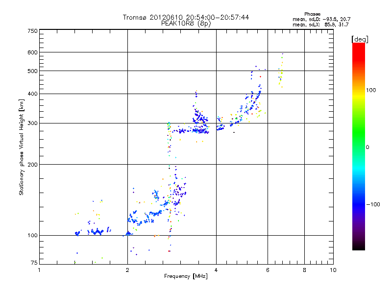Click colorbar label "-100"
392x294 pixels.
tap(373, 204)
